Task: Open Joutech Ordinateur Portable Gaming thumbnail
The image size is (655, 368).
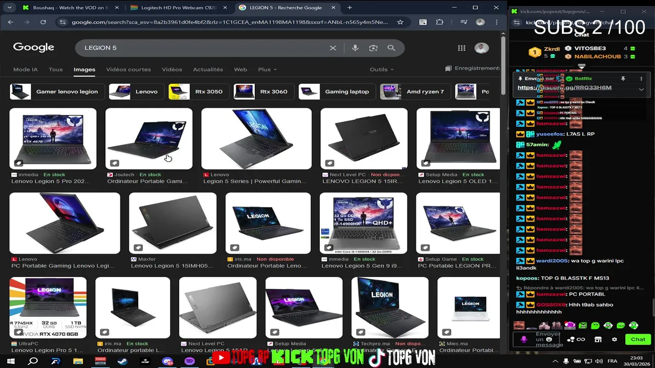Action: [149, 139]
